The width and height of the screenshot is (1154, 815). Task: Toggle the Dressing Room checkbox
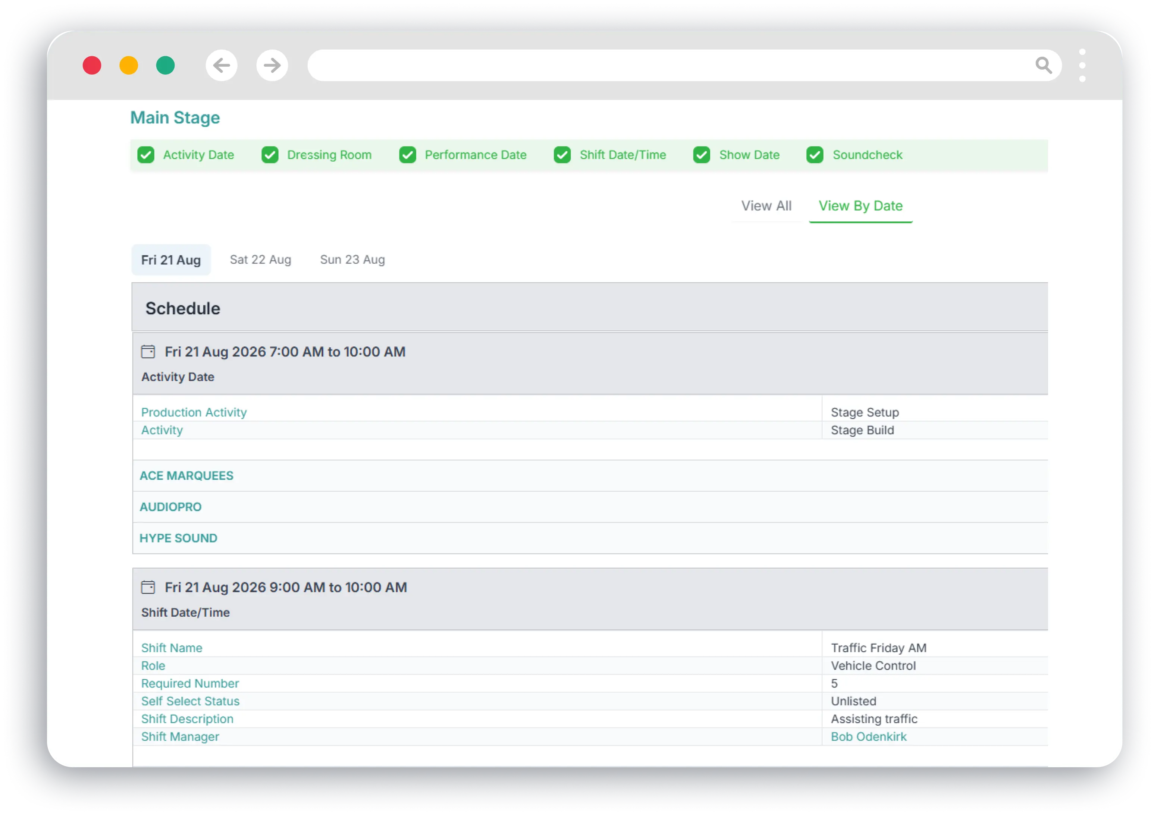coord(270,155)
